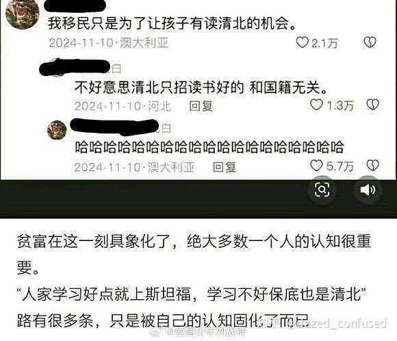
Task: Like the first comment with 2.1万 likes
Action: click(302, 42)
